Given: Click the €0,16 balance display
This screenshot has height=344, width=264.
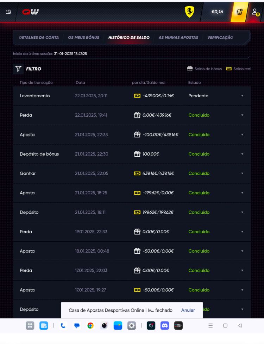Looking at the screenshot, I should coord(217,12).
